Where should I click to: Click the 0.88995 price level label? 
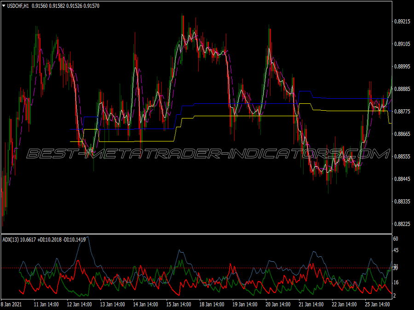[402, 67]
